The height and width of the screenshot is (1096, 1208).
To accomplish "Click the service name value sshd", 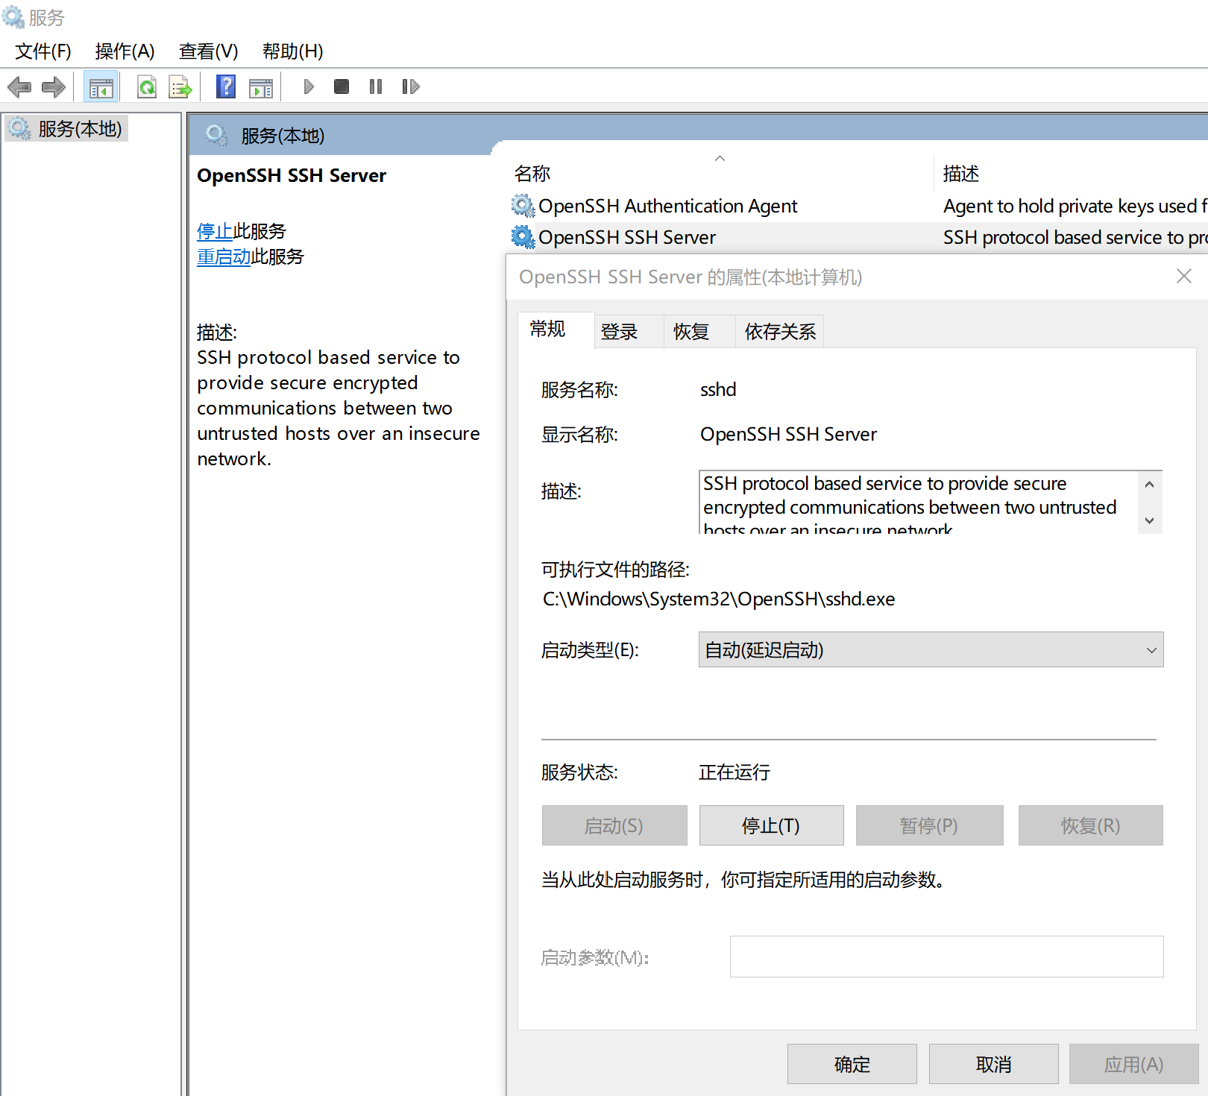I will pos(718,389).
